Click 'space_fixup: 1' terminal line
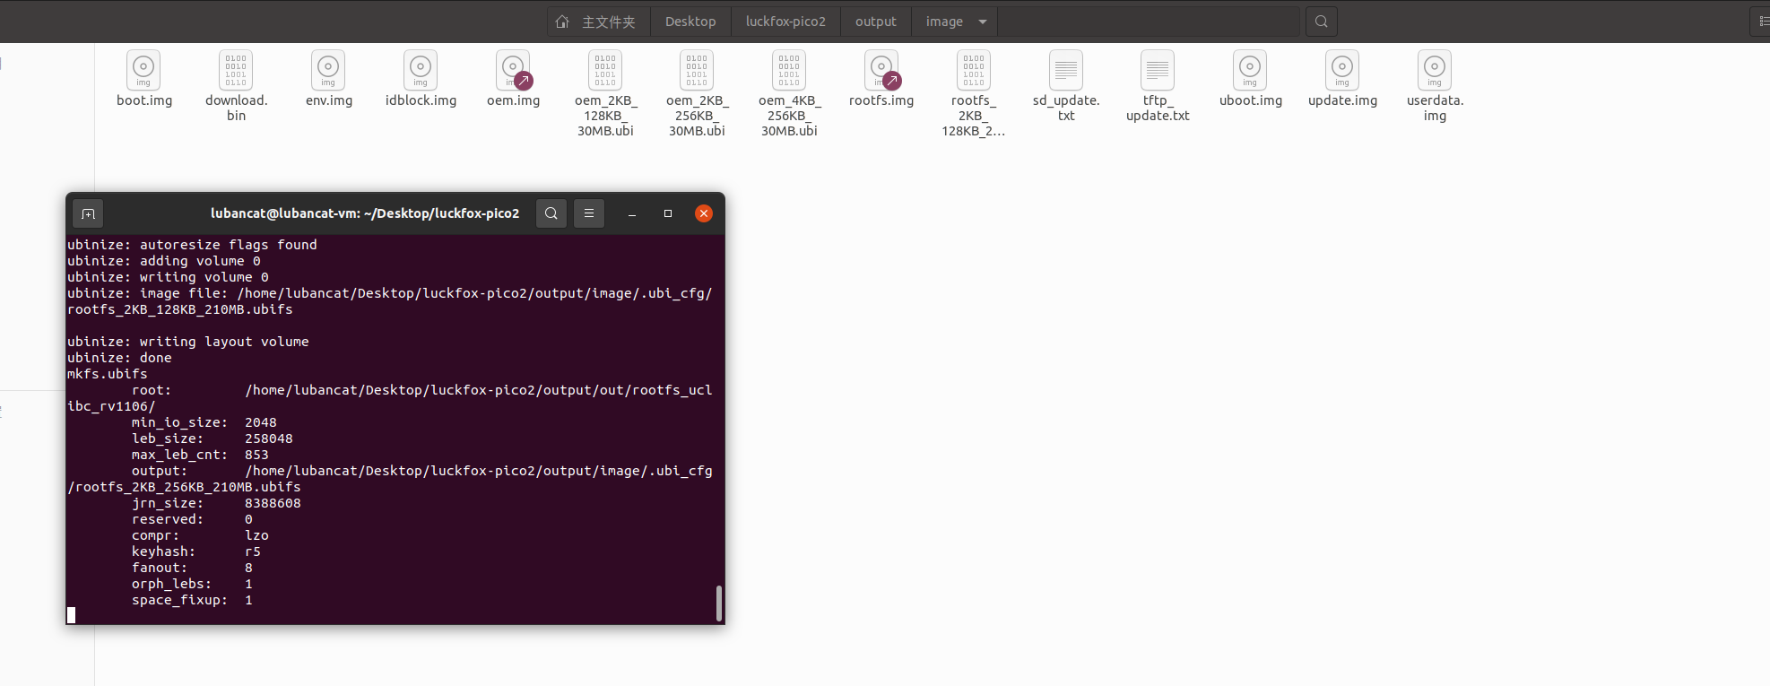This screenshot has height=686, width=1770. click(x=192, y=600)
